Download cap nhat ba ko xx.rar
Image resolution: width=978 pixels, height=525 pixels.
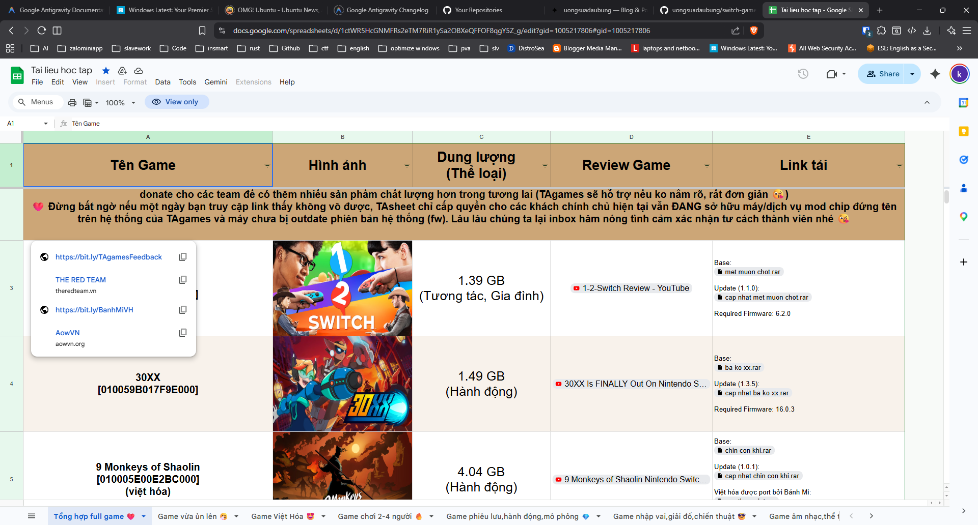point(752,393)
